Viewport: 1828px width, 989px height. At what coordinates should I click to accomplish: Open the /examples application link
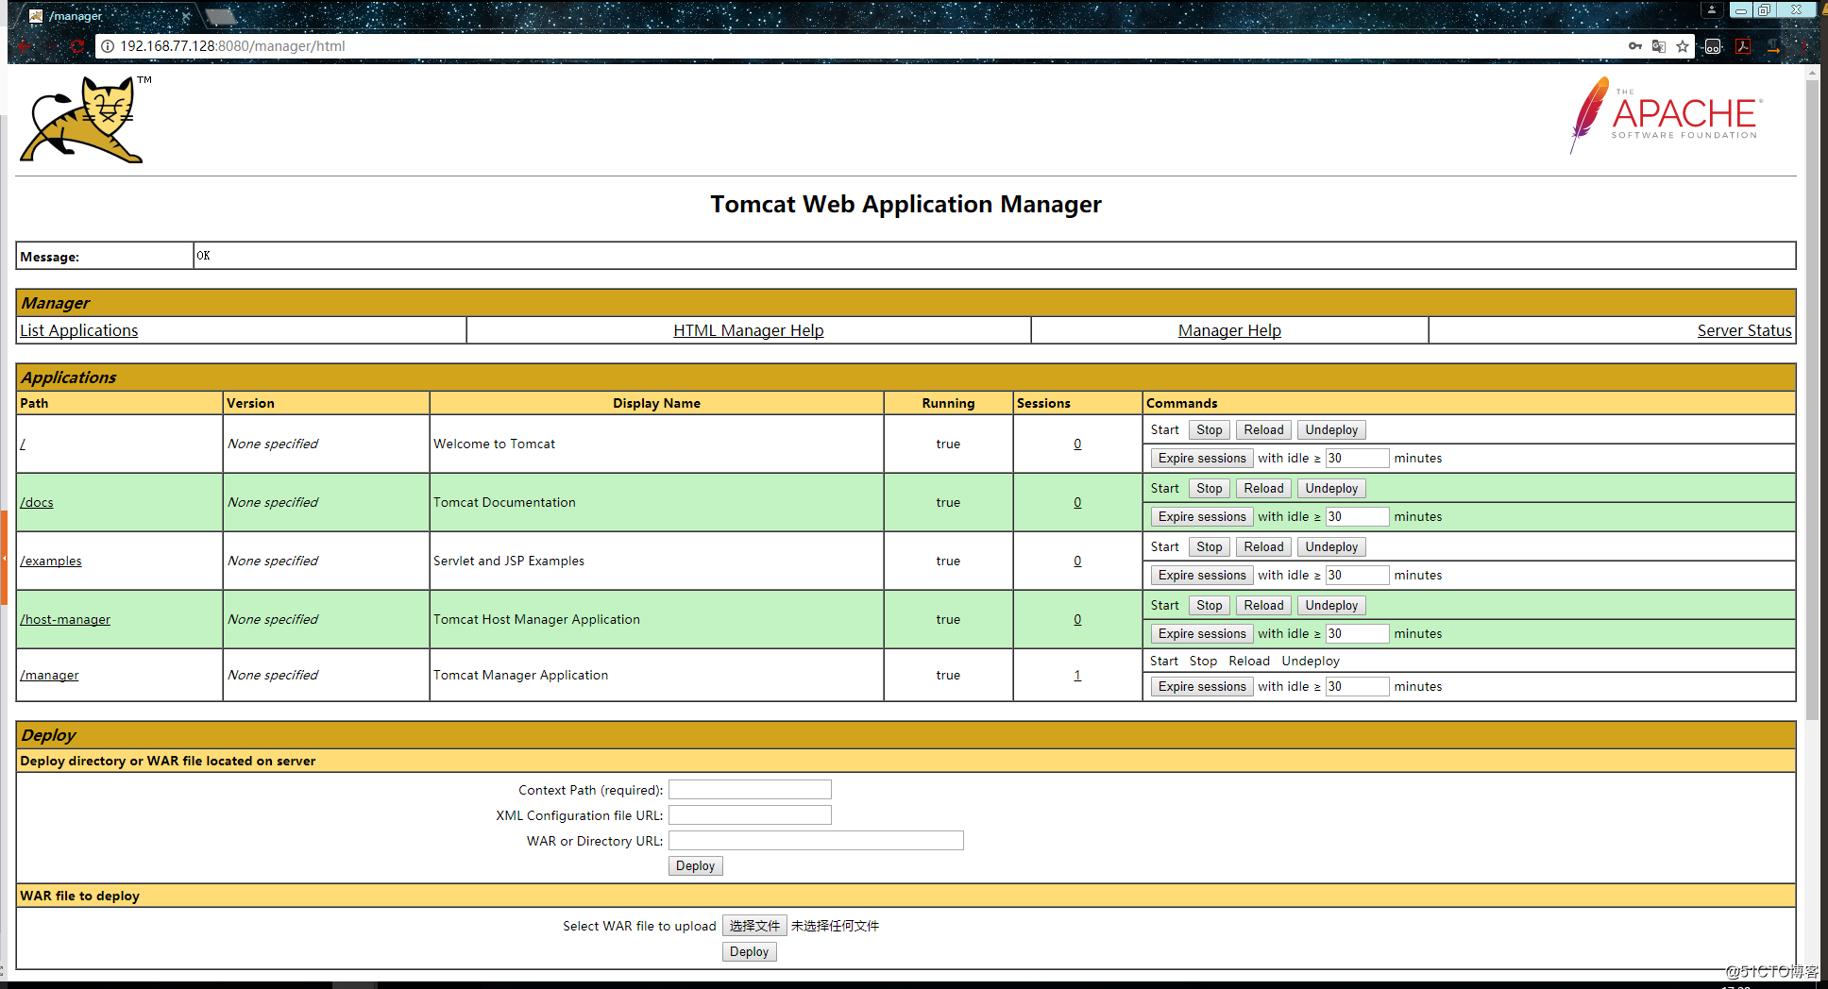click(x=51, y=561)
